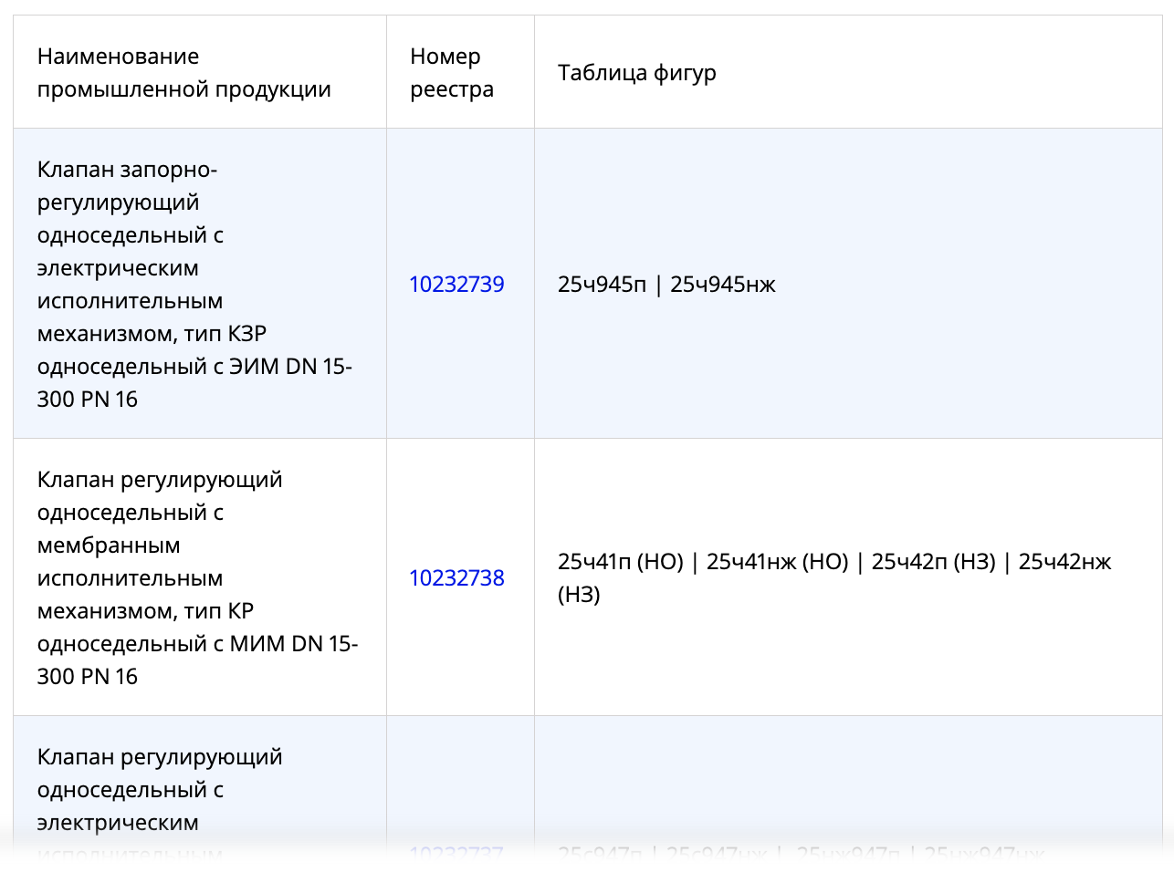The width and height of the screenshot is (1174, 883).
Task: Click the 'Наименование промышленной продукции' column header
Action: [184, 73]
